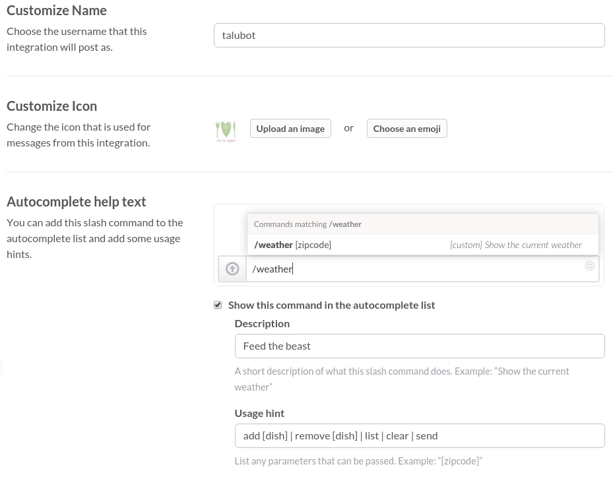Image resolution: width=613 pixels, height=477 pixels.
Task: Click the heart and fork integration icon
Action: (226, 131)
